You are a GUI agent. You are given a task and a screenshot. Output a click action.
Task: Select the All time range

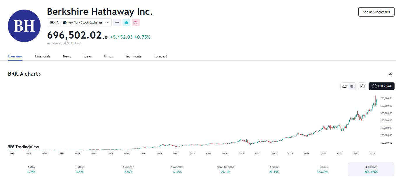pyautogui.click(x=371, y=169)
